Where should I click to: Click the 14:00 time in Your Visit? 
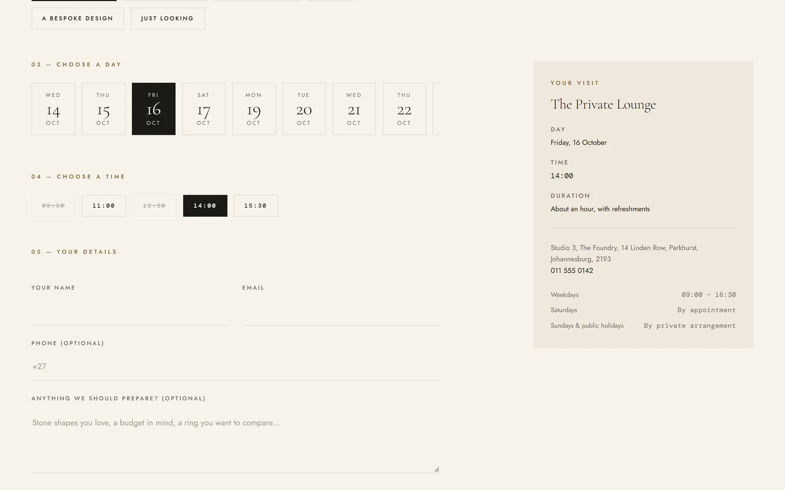pyautogui.click(x=562, y=176)
